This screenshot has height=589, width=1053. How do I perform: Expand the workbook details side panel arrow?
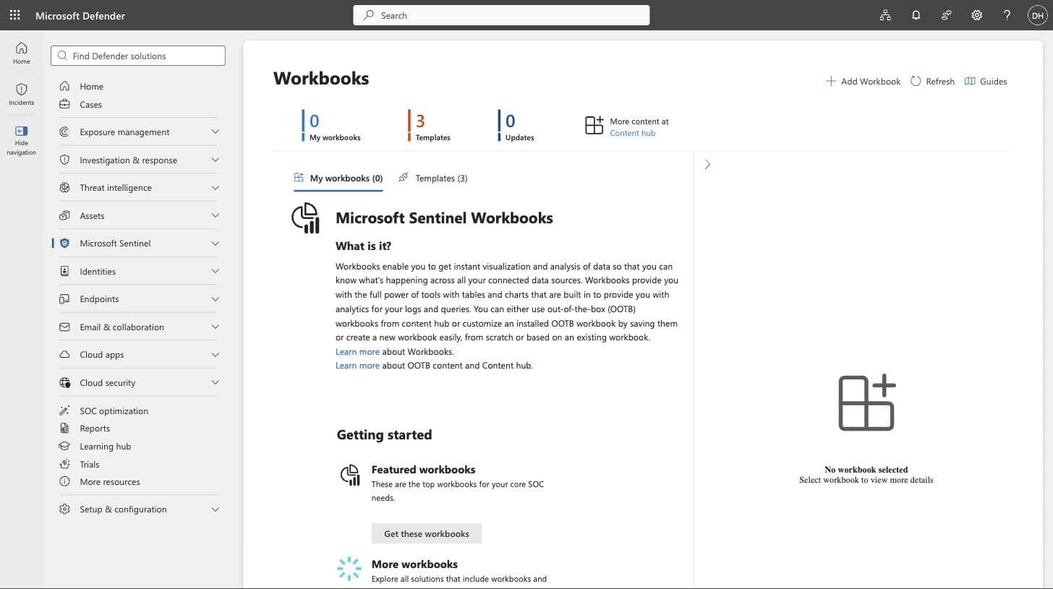707,164
